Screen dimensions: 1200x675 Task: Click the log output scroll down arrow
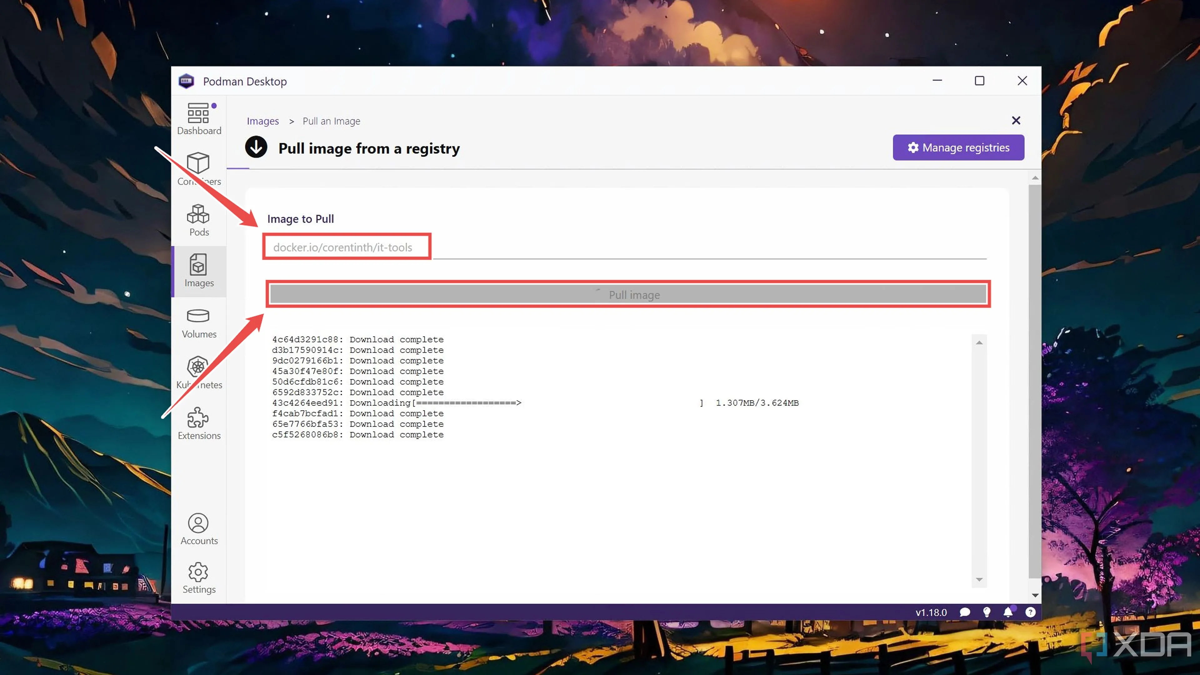click(979, 579)
